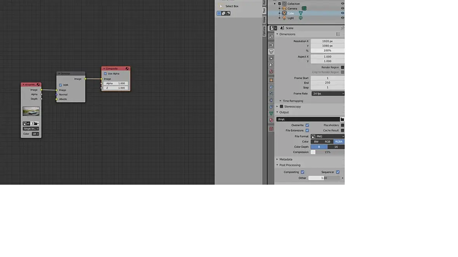Viewport: 458px width, 257px height.
Task: Open the Single Image source dropdown in node
Action: point(31,128)
